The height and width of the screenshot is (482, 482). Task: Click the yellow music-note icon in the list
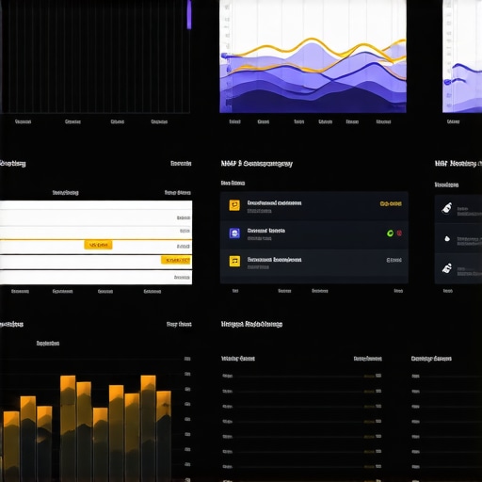click(x=234, y=261)
